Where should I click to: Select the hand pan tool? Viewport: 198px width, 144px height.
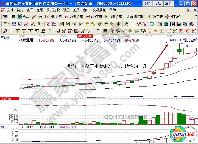(x=126, y=24)
